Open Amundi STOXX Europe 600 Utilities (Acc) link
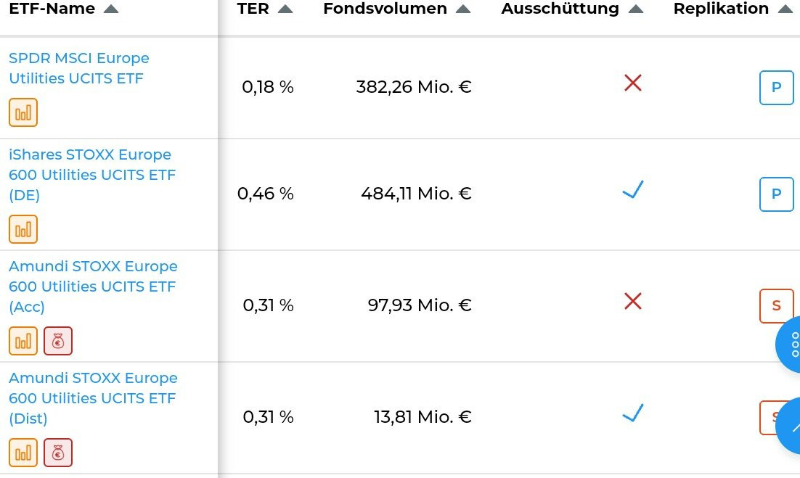This screenshot has height=478, width=800. tap(93, 287)
